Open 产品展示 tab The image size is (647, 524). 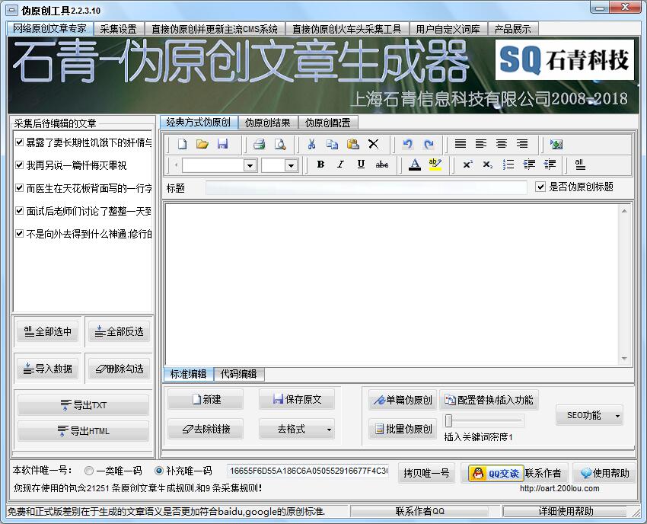(513, 29)
